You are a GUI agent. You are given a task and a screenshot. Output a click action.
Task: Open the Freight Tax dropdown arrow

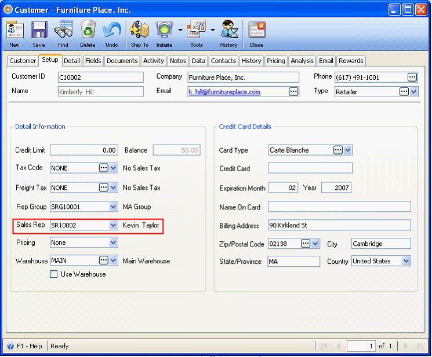click(x=114, y=187)
